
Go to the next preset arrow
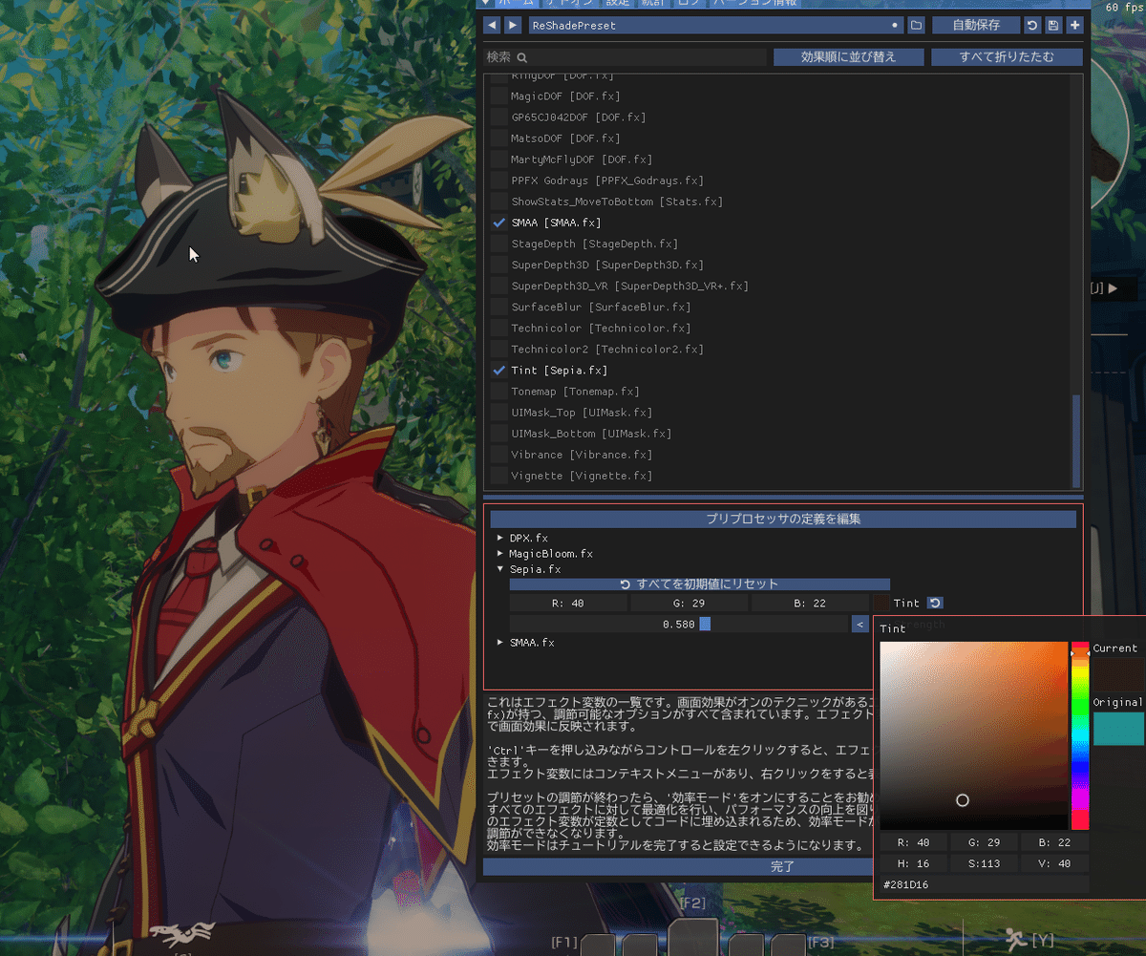coord(513,26)
